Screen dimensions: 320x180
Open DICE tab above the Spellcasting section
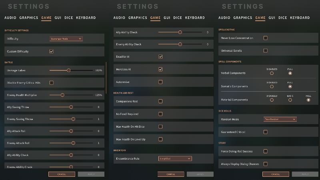pyautogui.click(x=283, y=18)
